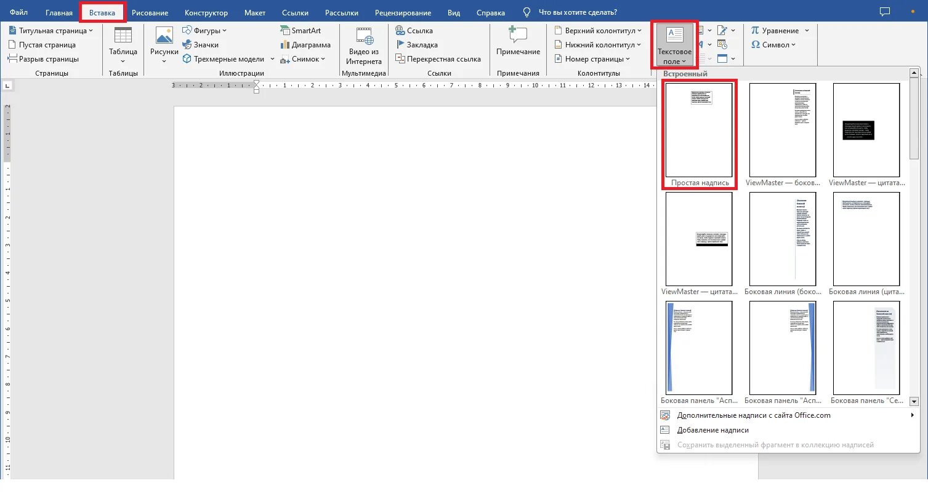Select ViewMaster quote thumbnail with black box
This screenshot has height=499, width=928.
tap(866, 130)
